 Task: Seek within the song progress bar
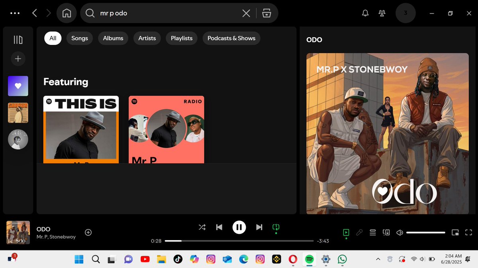(239, 241)
